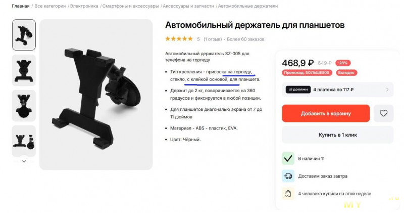Open the Долями 4 платежа arrow
This screenshot has width=404, height=213.
[387, 90]
